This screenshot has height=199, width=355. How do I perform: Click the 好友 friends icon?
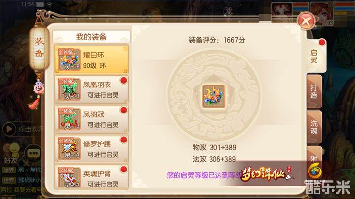11,153
